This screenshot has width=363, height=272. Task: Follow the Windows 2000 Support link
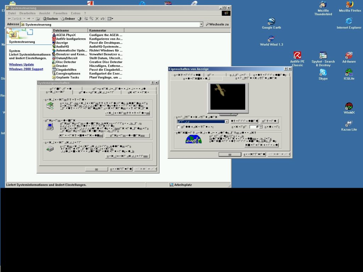click(26, 69)
